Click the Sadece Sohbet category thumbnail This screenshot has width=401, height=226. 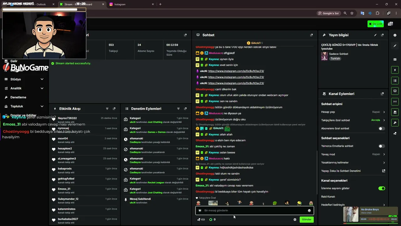(324, 56)
